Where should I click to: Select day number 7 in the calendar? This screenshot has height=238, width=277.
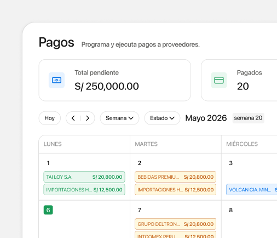click(x=140, y=210)
